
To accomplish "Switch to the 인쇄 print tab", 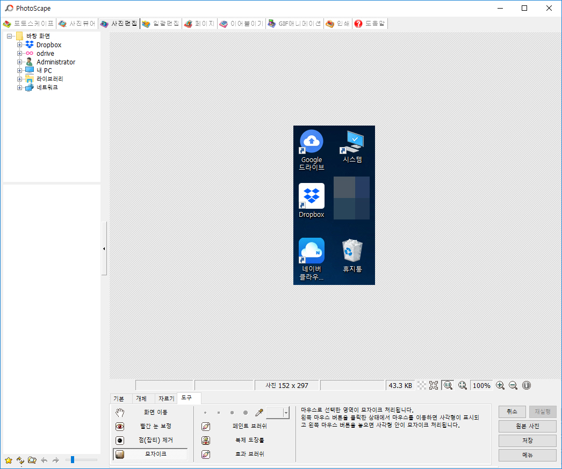I will coord(337,24).
